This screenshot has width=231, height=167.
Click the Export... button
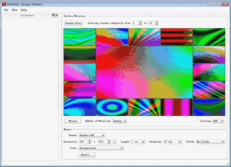[x=87, y=155]
